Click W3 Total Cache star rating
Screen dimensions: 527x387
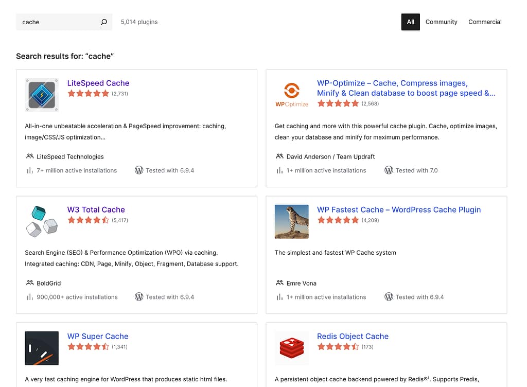point(89,220)
